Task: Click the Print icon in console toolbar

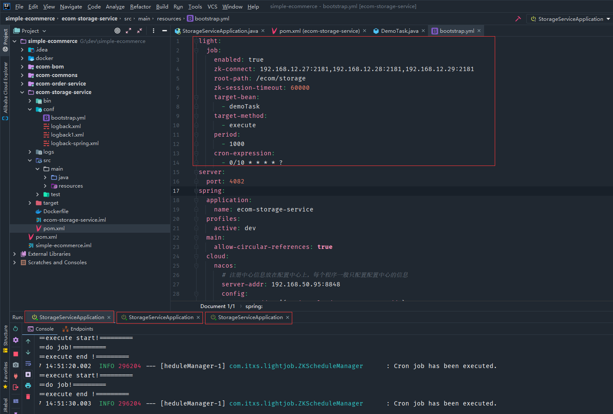Action: [28, 385]
